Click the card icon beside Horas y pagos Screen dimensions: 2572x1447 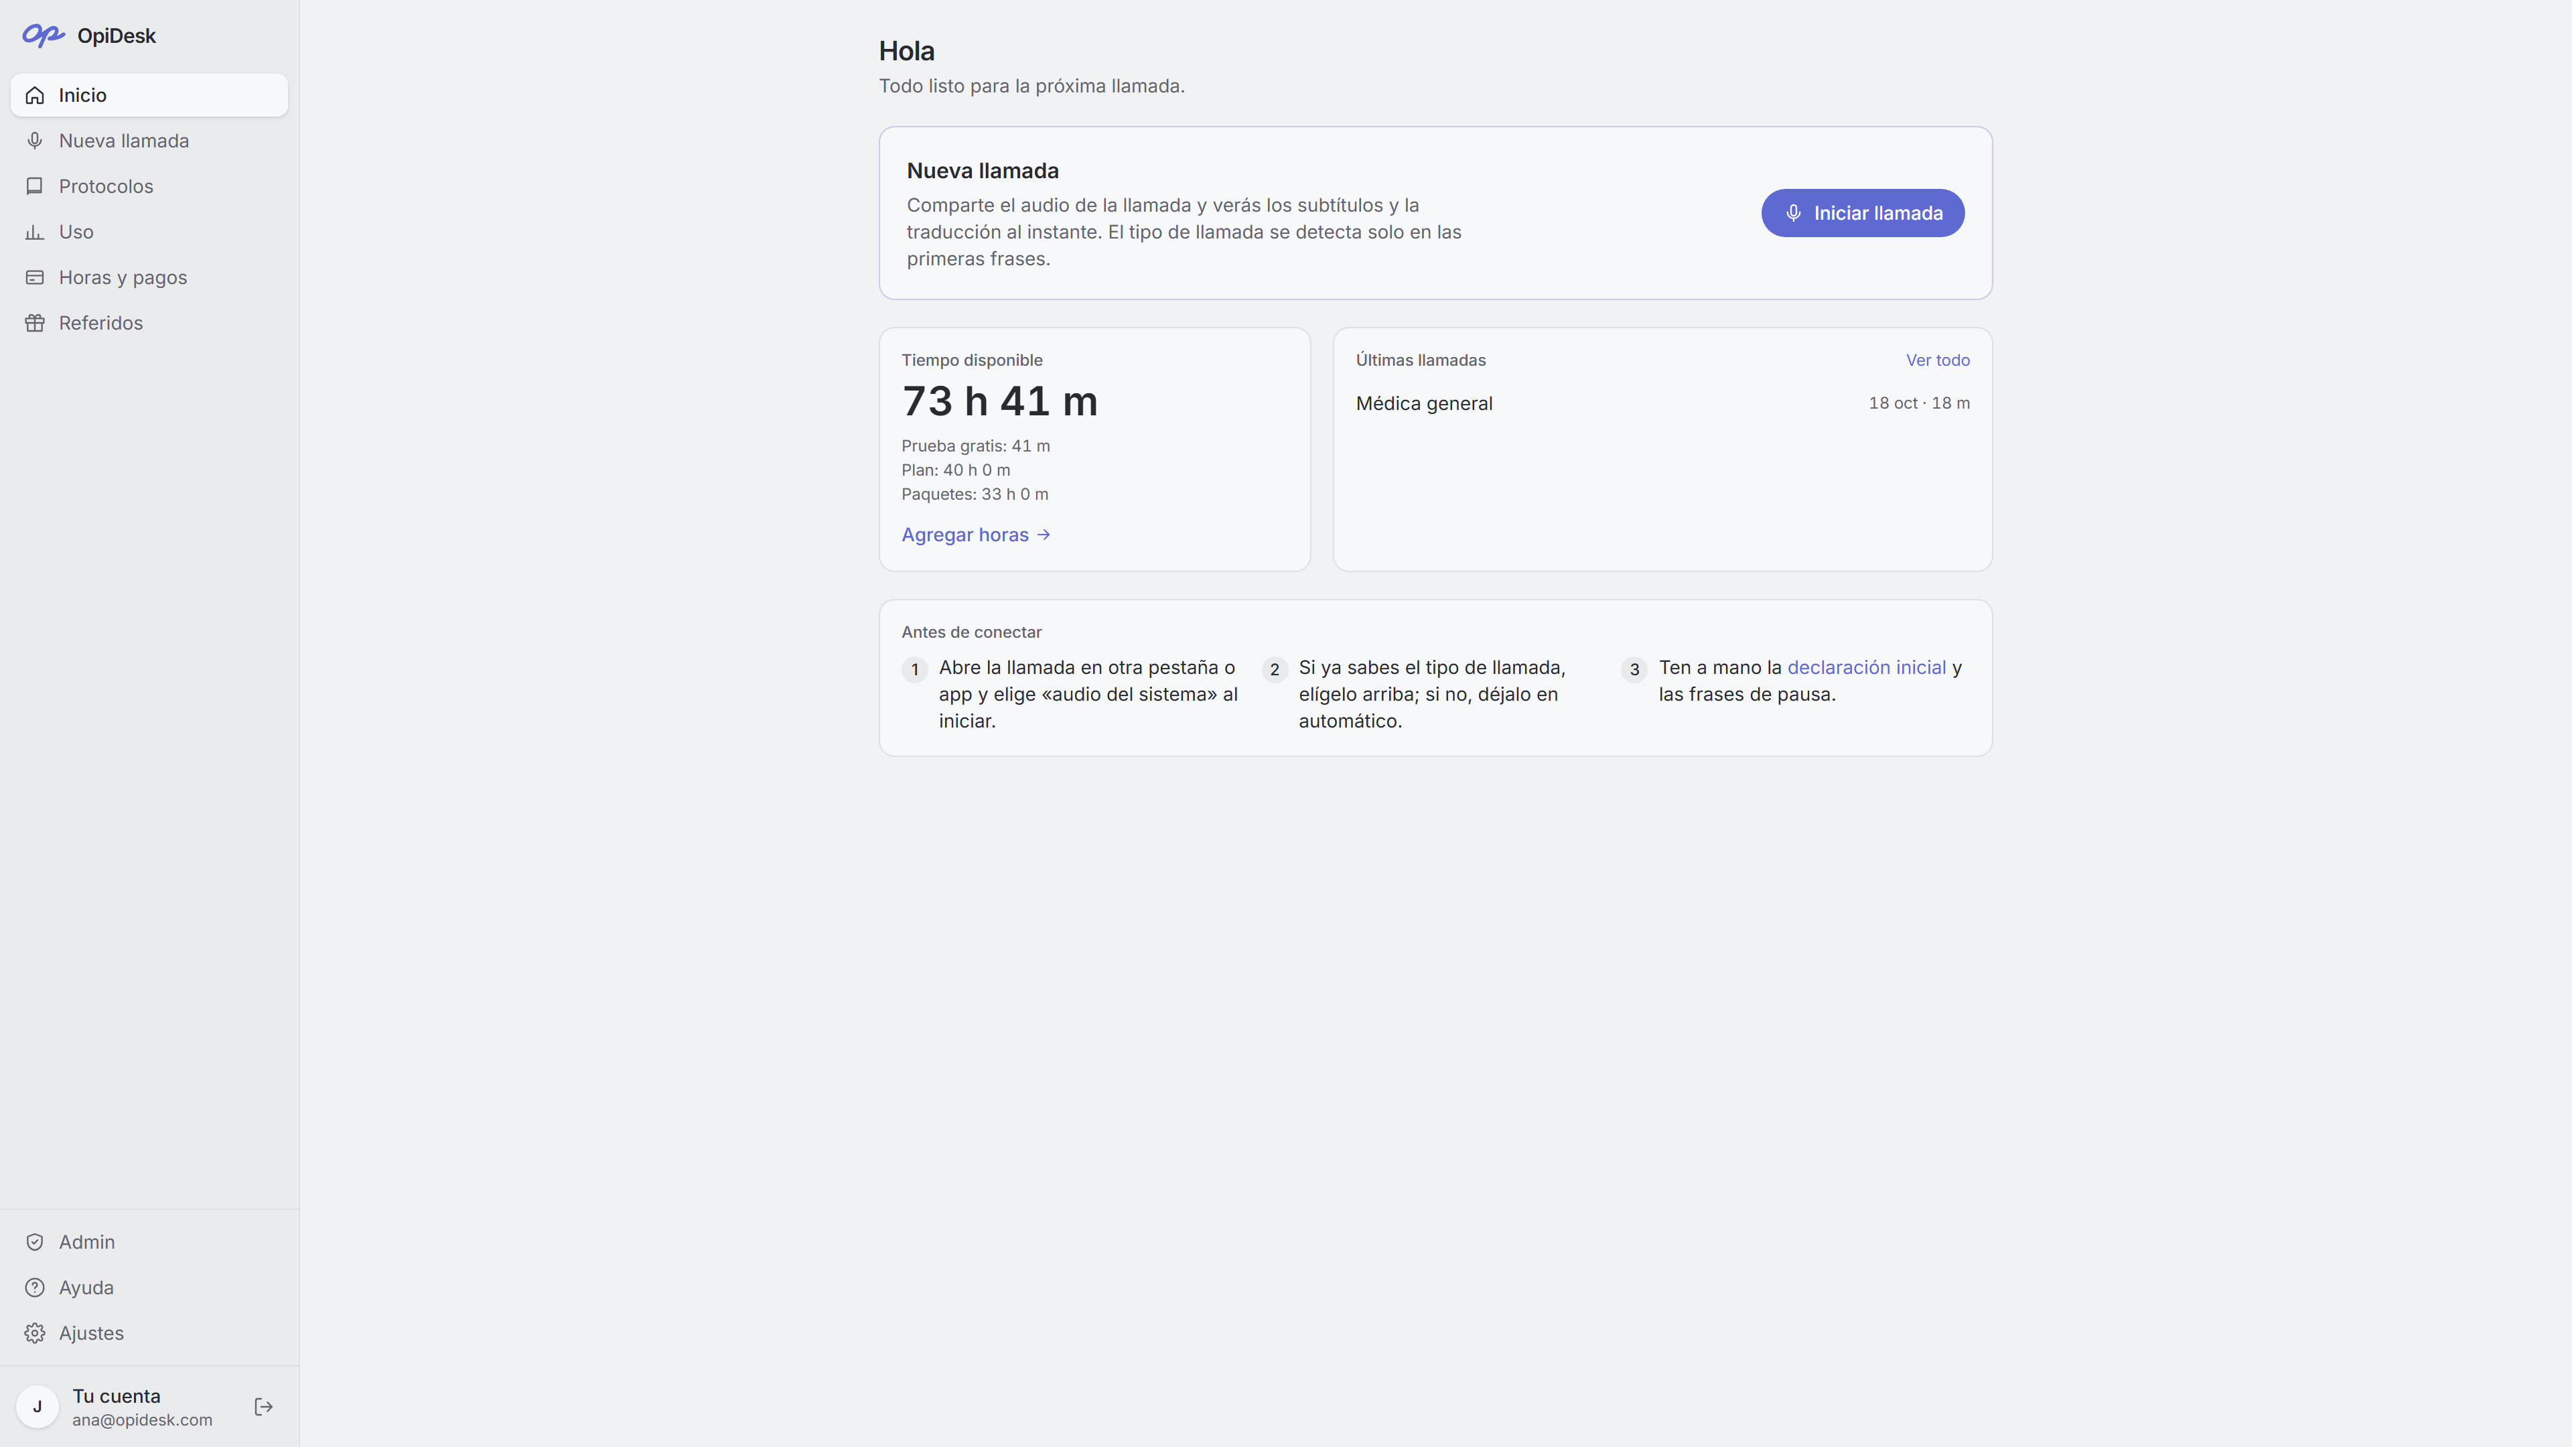(35, 277)
